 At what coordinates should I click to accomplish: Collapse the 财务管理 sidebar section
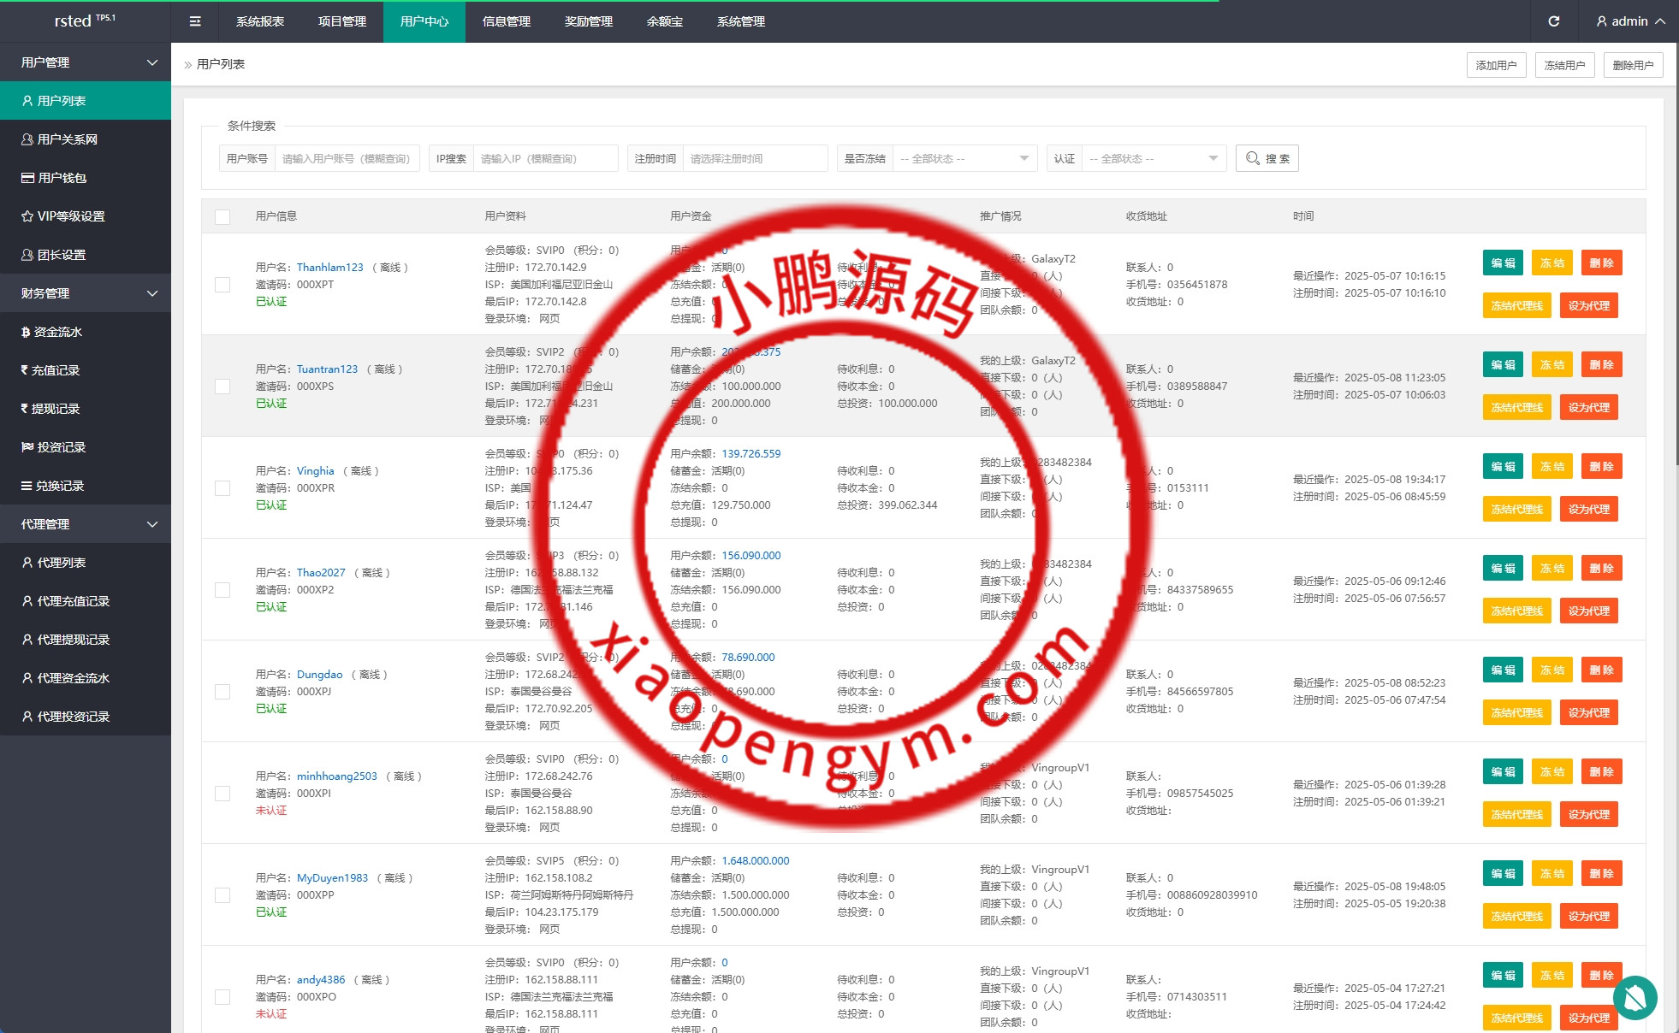point(86,293)
